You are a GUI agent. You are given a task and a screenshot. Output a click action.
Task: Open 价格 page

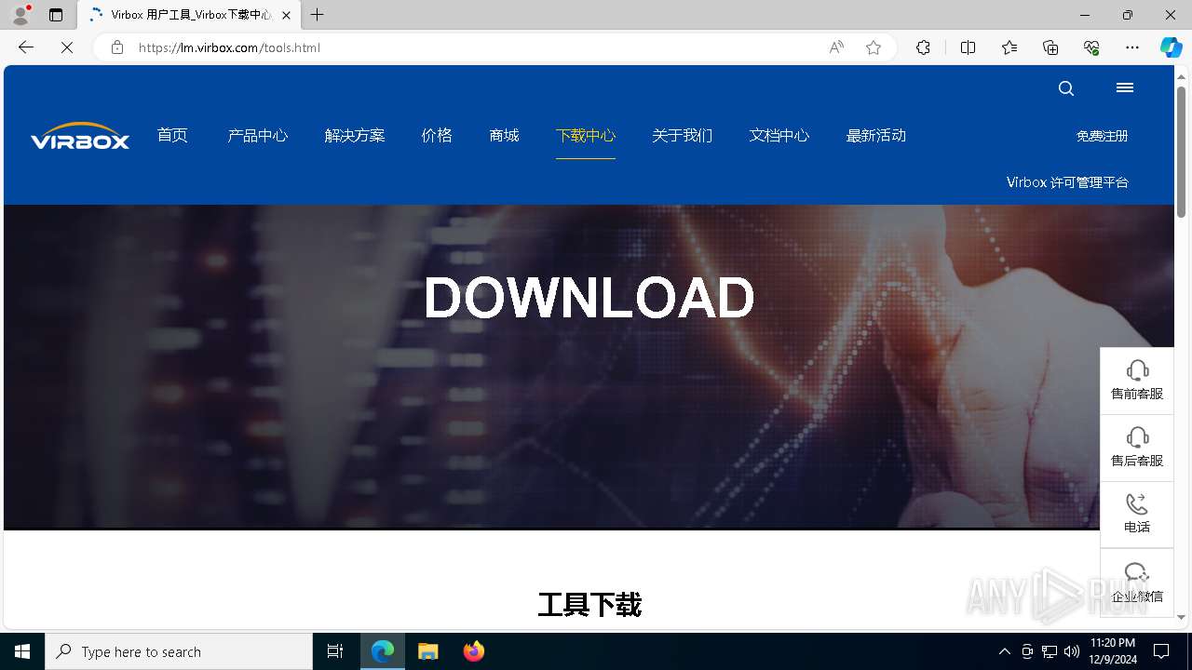tap(437, 136)
